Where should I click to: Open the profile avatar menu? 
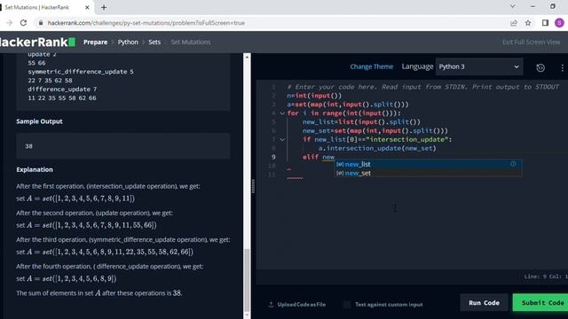click(x=559, y=23)
